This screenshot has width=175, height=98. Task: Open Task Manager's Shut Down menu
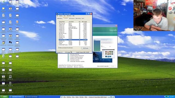[x=69, y=16]
